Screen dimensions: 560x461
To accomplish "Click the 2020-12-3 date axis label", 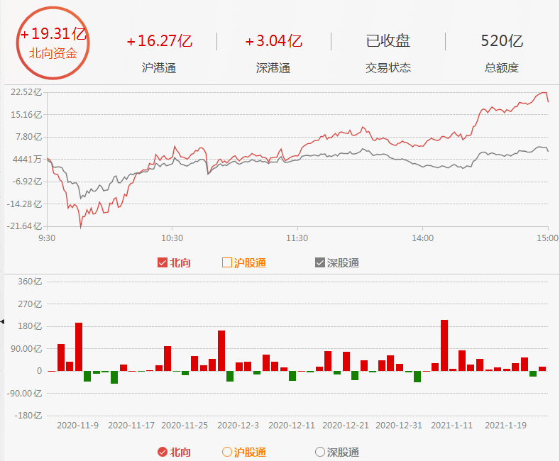I will click(238, 426).
